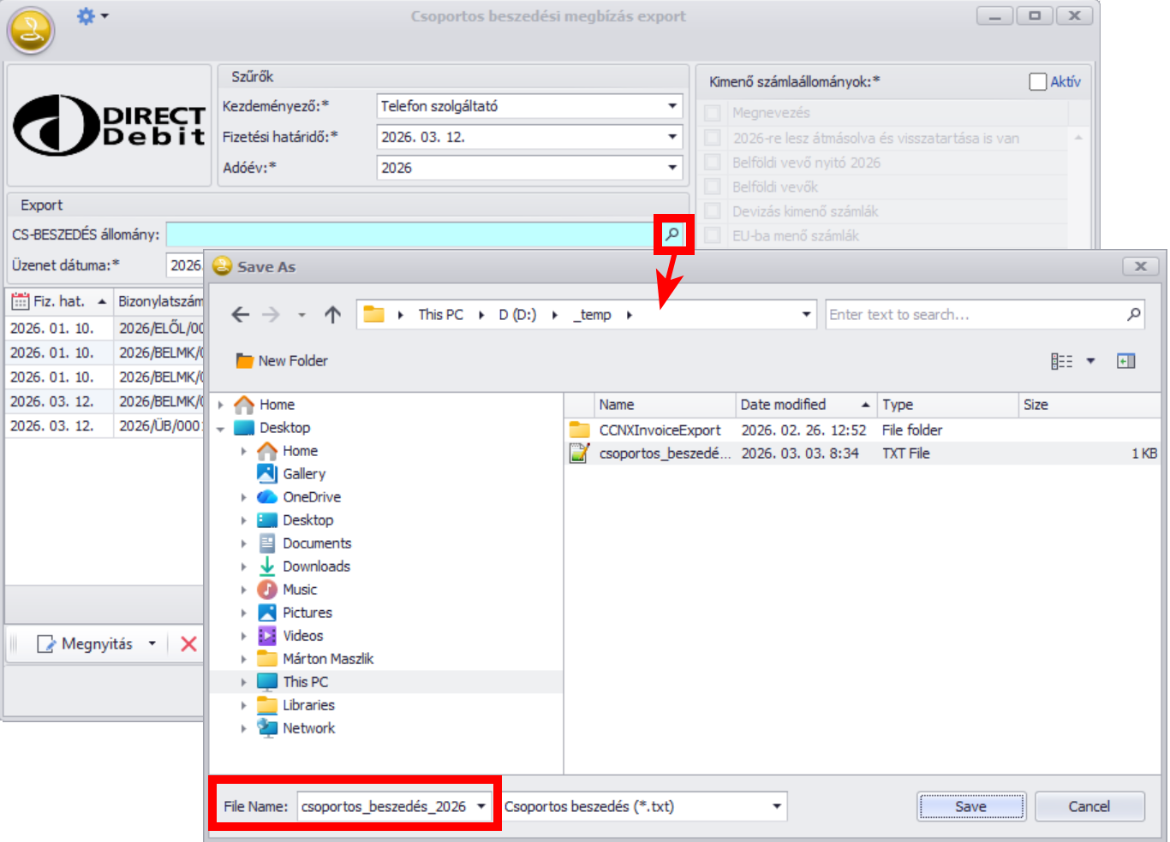Go back with the left arrow in Save As
The image size is (1170, 842).
tap(241, 315)
